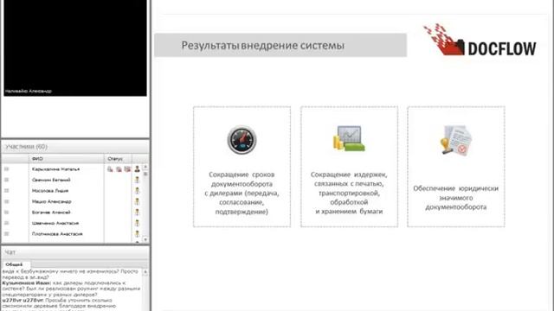The height and width of the screenshot is (311, 554).
Task: Click the chart and coins icon on the slide
Action: click(x=349, y=138)
